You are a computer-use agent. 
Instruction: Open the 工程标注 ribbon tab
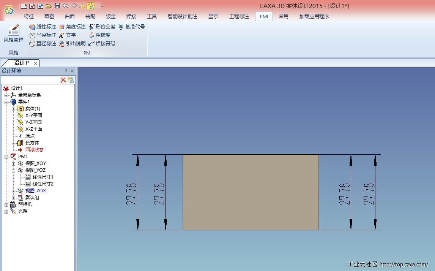coord(239,16)
